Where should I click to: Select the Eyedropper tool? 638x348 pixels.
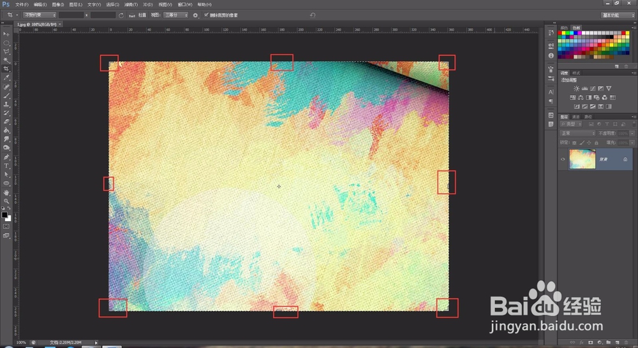(6, 77)
